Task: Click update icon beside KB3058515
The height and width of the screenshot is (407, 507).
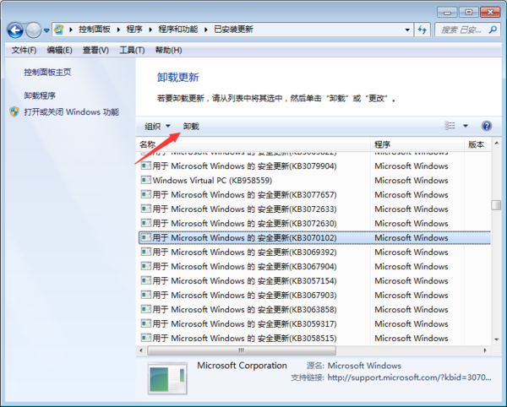Action: 146,338
